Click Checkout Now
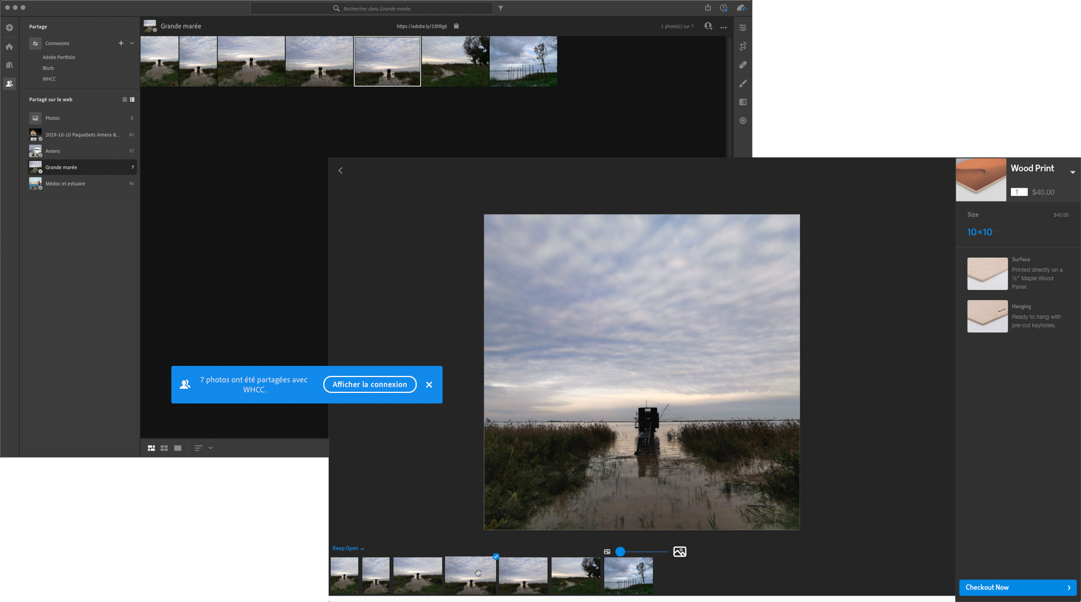This screenshot has width=1081, height=602. pos(1018,587)
